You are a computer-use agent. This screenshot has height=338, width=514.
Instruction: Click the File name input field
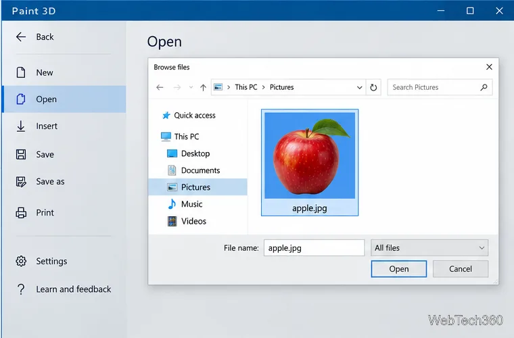coord(314,248)
